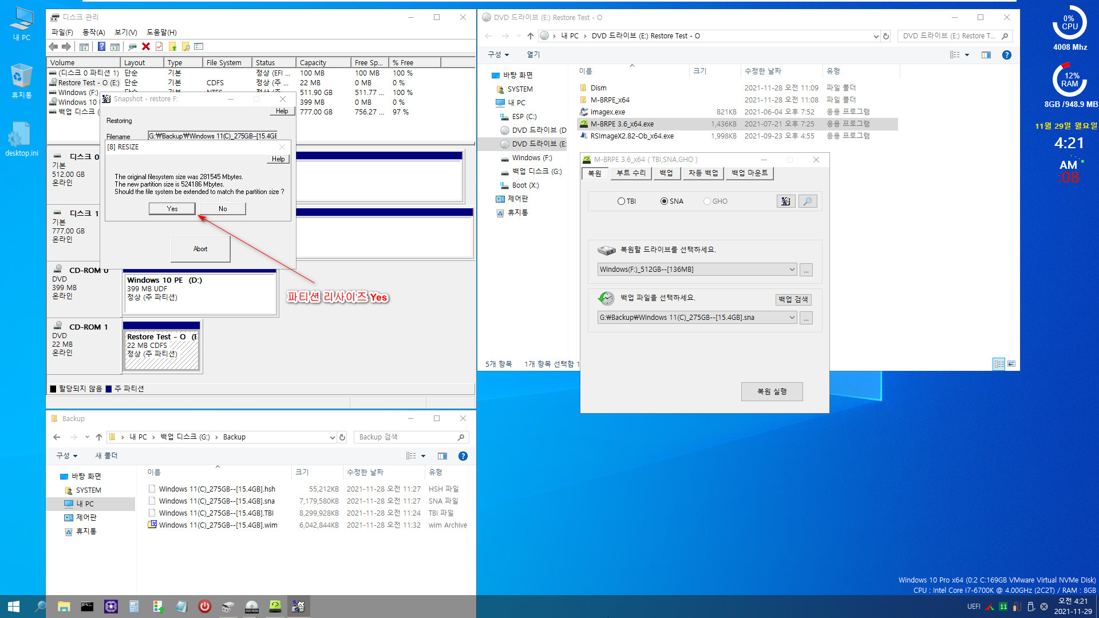This screenshot has height=618, width=1099.
Task: Open the 구성 dropdown in Backup explorer
Action: (66, 456)
